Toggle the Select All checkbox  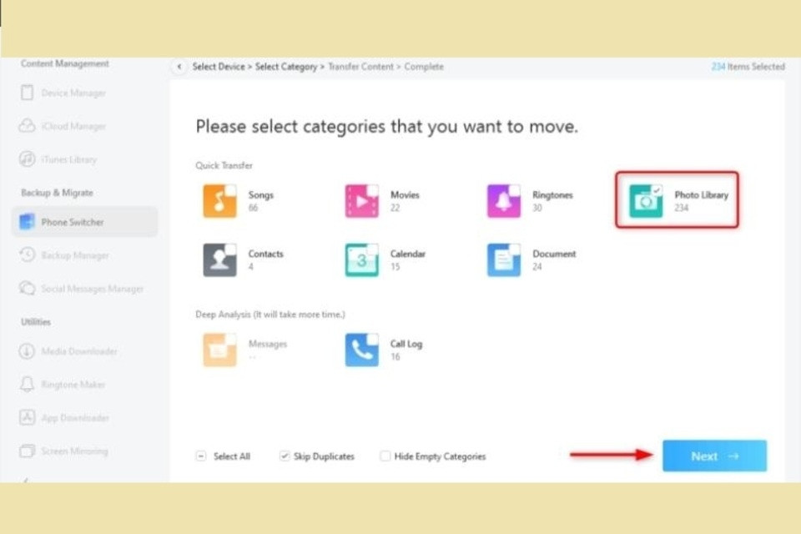(201, 456)
